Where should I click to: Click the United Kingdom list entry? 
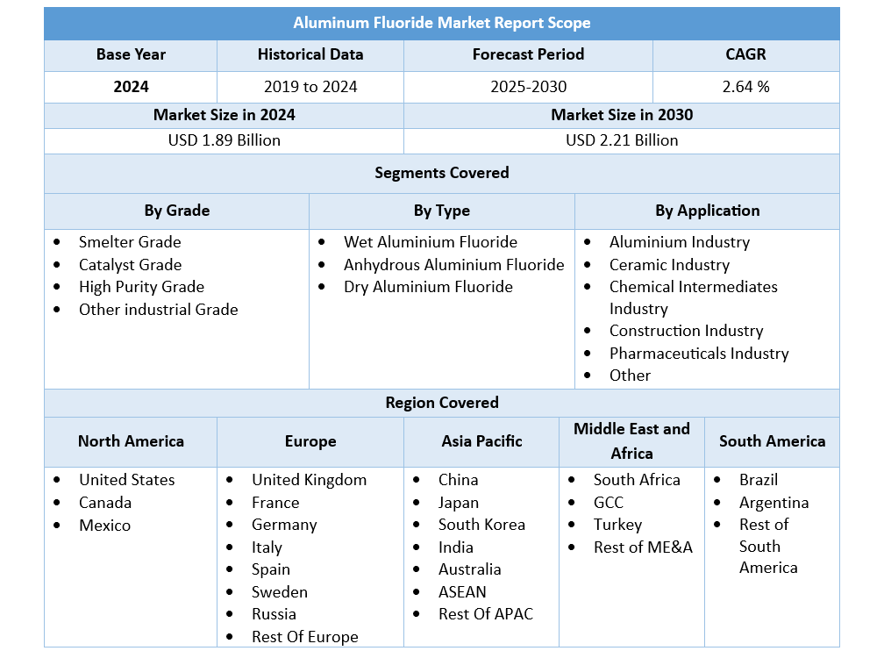point(309,480)
